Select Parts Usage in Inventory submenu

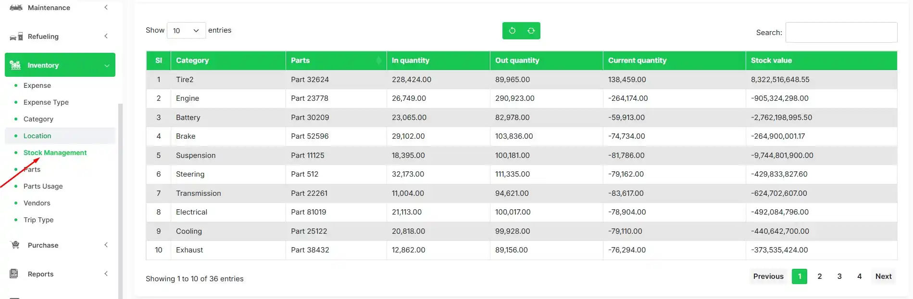pyautogui.click(x=43, y=186)
